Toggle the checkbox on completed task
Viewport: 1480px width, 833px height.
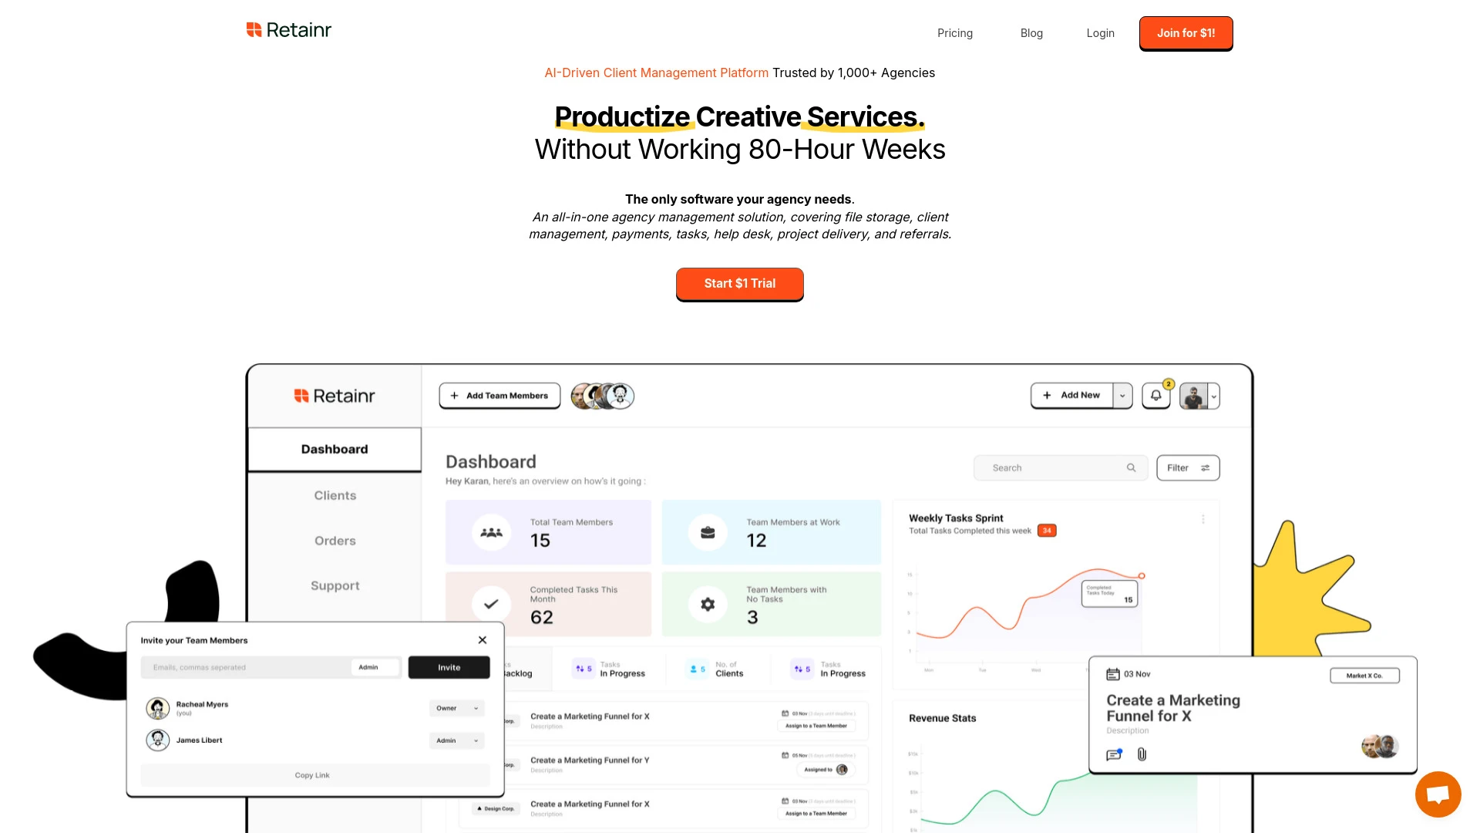click(491, 602)
